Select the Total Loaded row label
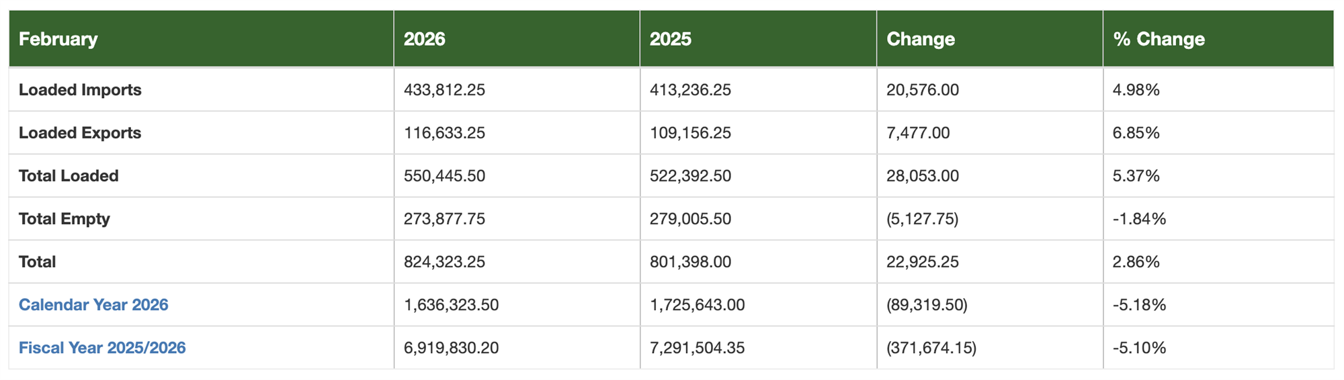 coord(69,176)
